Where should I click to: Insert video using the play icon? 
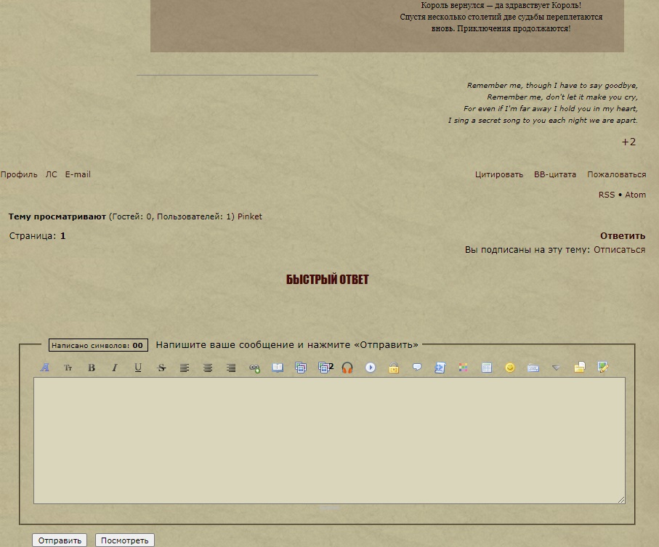(371, 368)
